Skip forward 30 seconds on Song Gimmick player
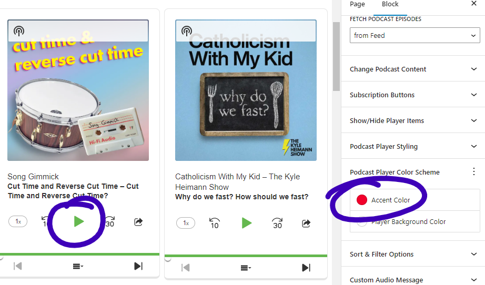This screenshot has width=485, height=285. pos(110,221)
